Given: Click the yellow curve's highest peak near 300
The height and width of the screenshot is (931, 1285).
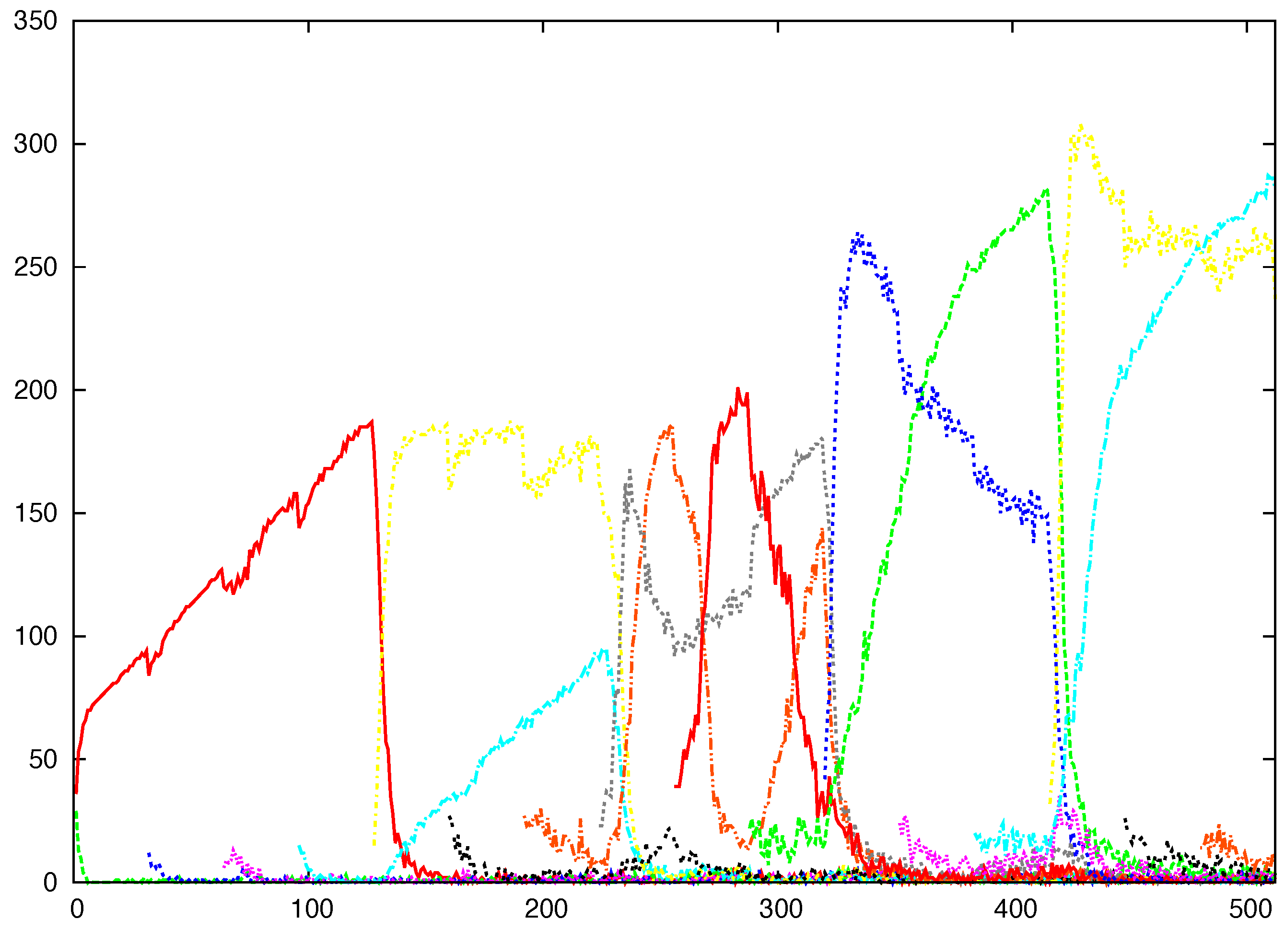Looking at the screenshot, I should [1081, 127].
